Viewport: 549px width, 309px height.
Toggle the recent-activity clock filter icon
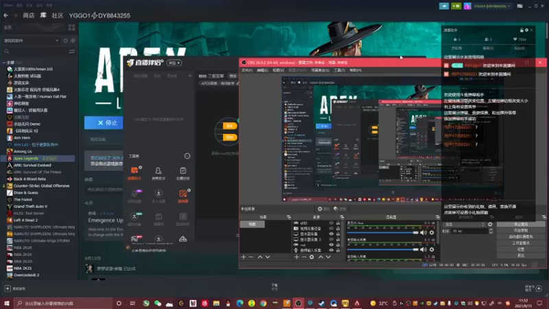(65, 41)
